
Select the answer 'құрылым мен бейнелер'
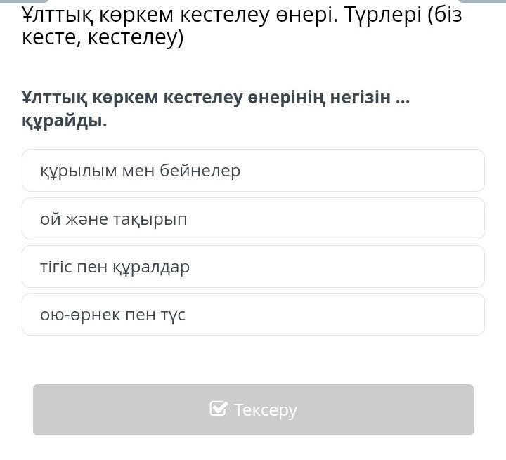141,171
